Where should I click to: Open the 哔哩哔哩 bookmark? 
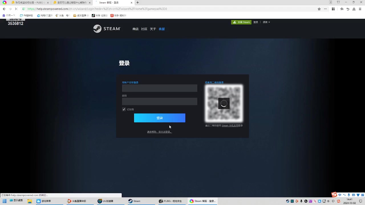click(26, 16)
